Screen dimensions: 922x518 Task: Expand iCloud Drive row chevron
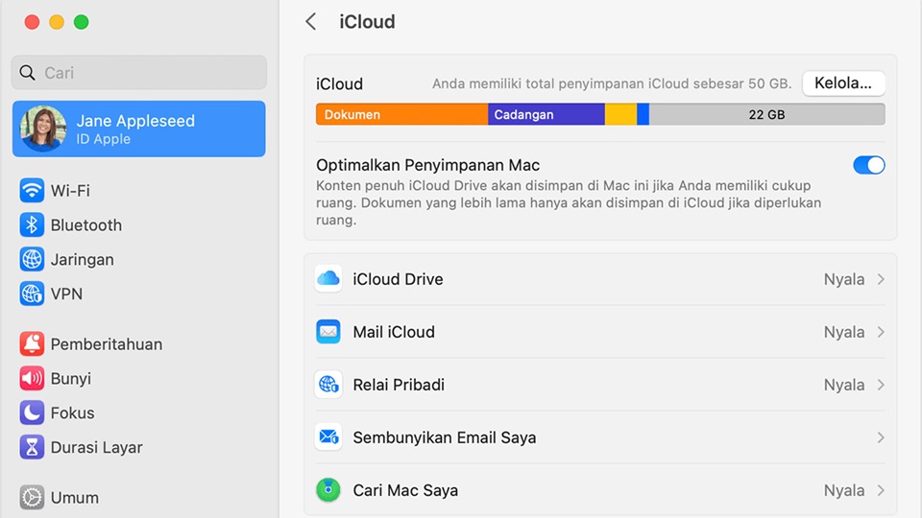tap(881, 279)
